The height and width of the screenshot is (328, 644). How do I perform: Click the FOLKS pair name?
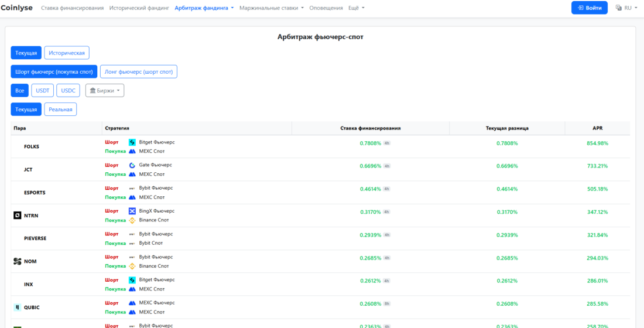pos(32,147)
